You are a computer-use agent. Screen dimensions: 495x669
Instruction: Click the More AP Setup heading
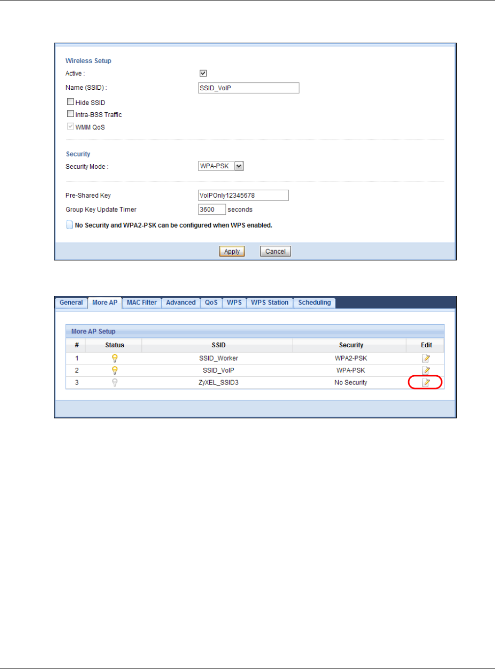pos(93,332)
